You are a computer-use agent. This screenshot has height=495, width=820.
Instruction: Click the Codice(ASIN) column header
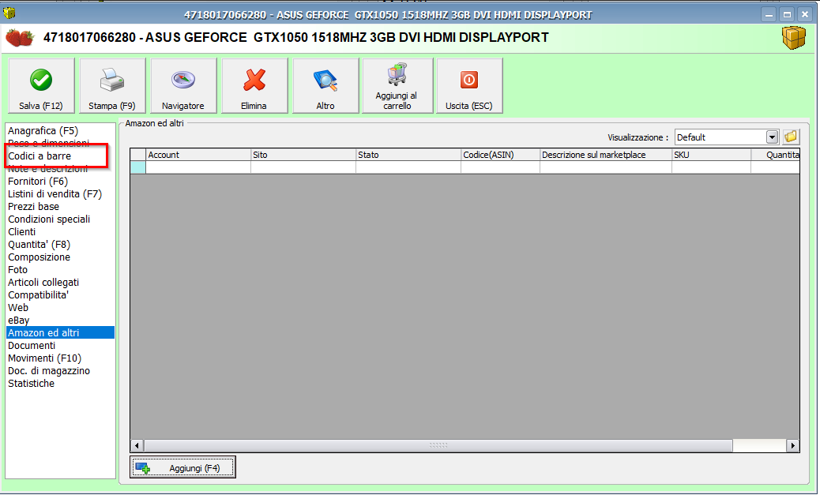(x=501, y=155)
